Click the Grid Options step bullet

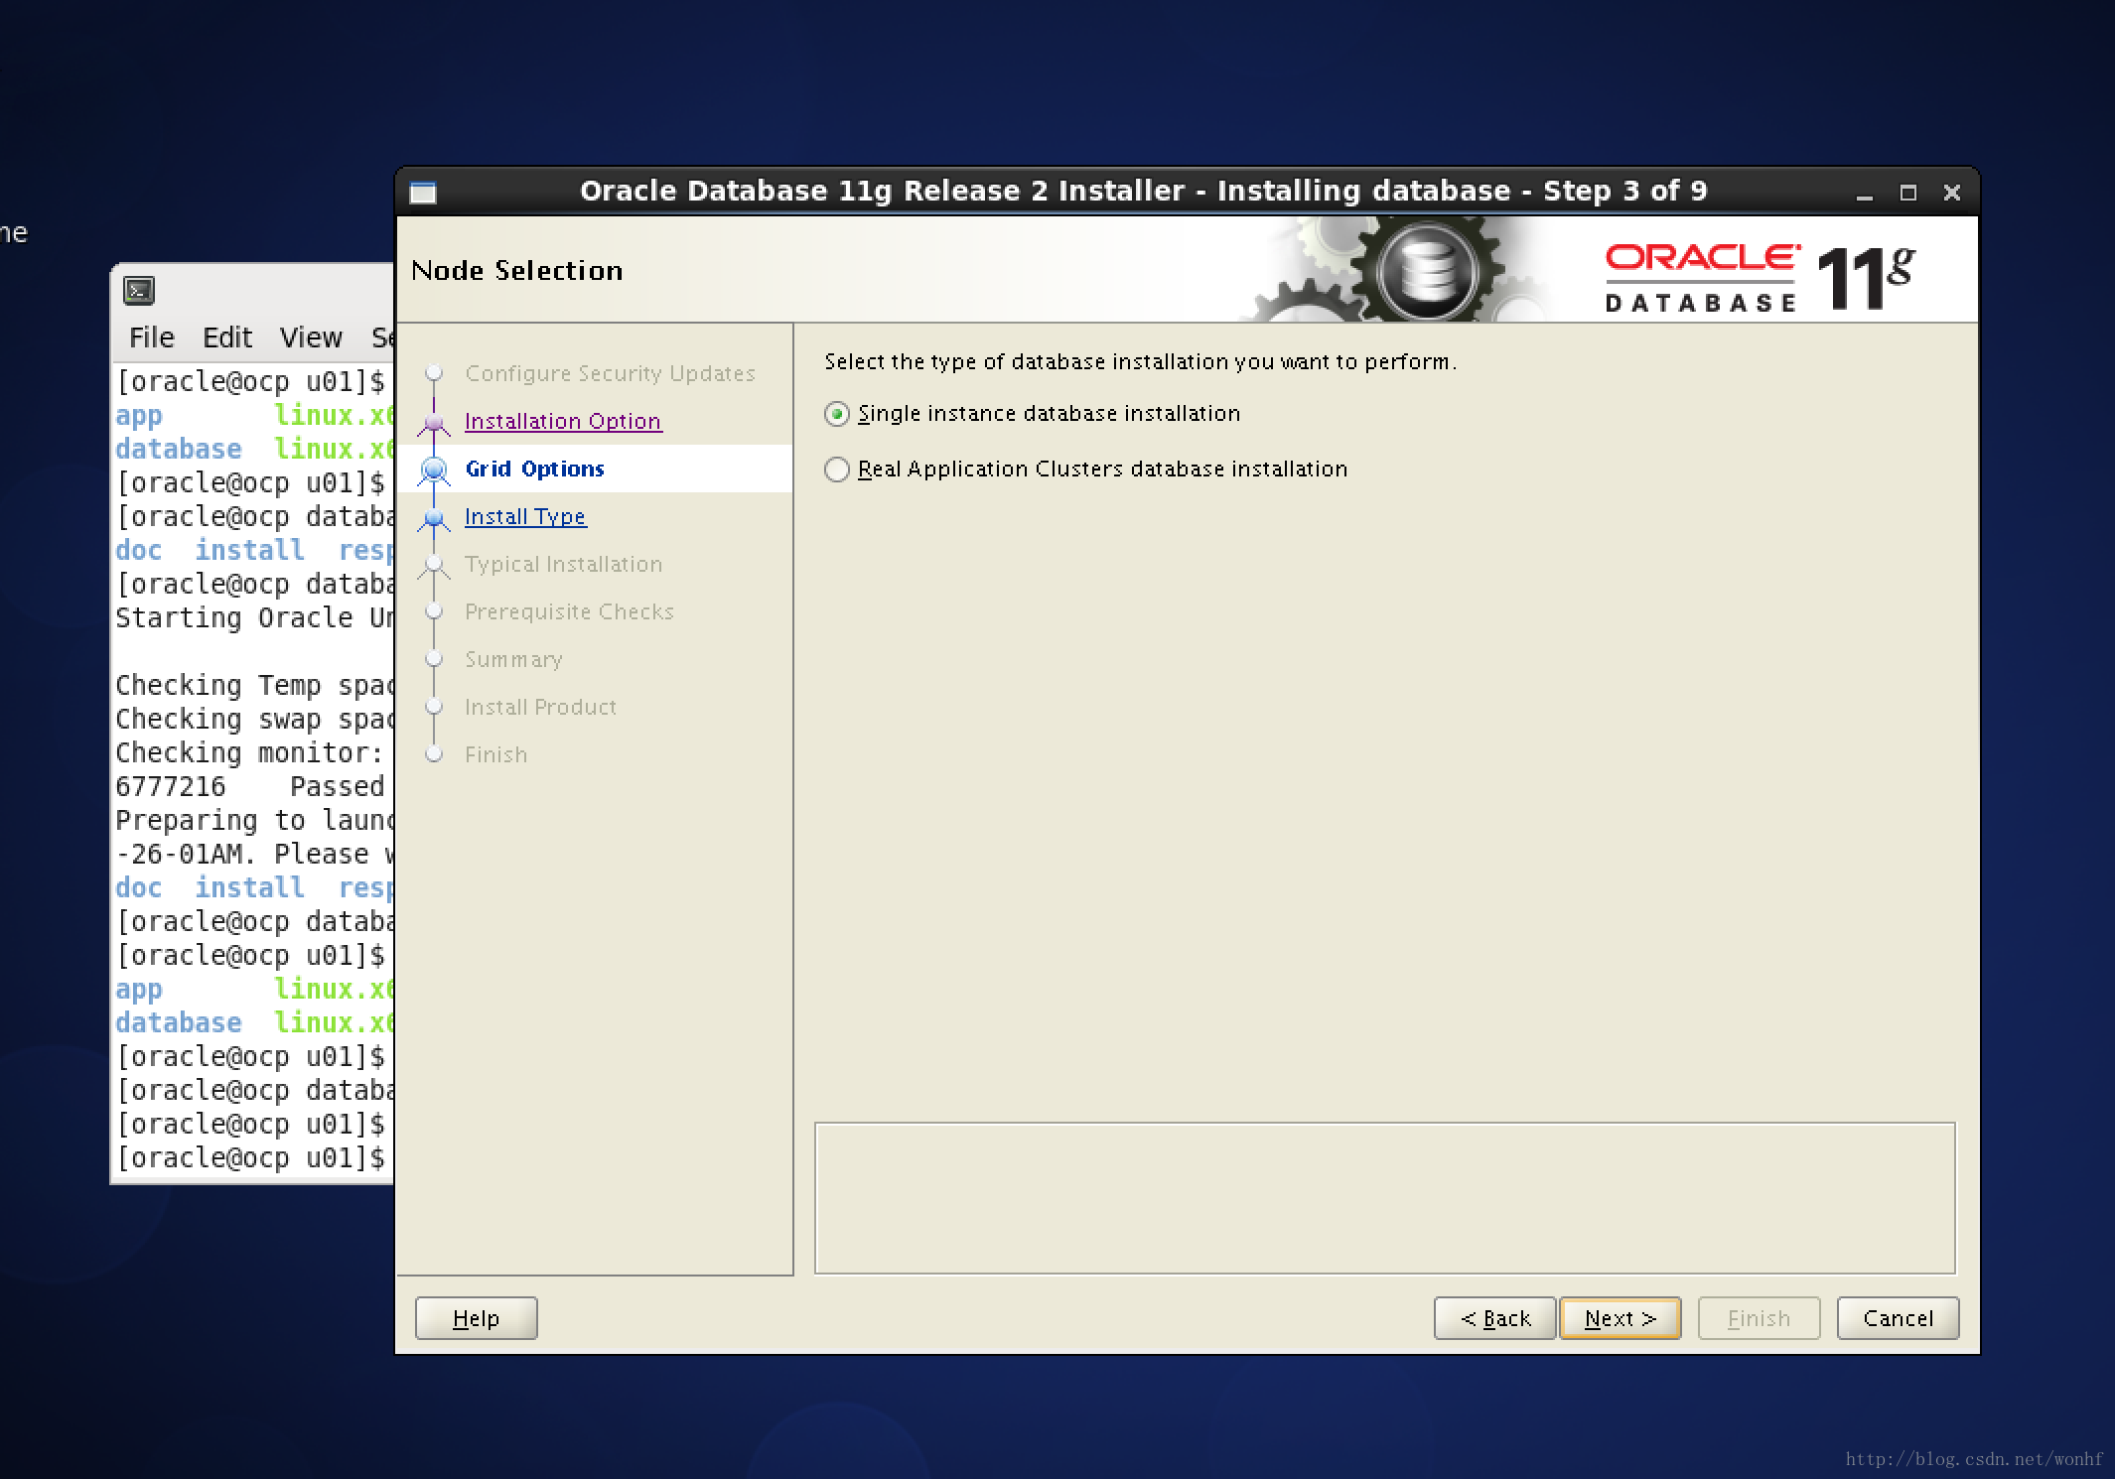pyautogui.click(x=434, y=469)
